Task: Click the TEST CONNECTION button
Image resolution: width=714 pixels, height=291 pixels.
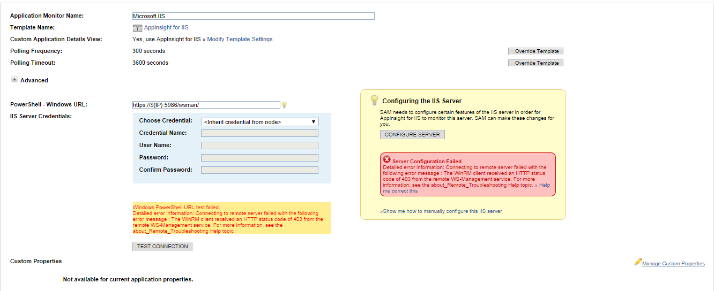Action: click(162, 247)
